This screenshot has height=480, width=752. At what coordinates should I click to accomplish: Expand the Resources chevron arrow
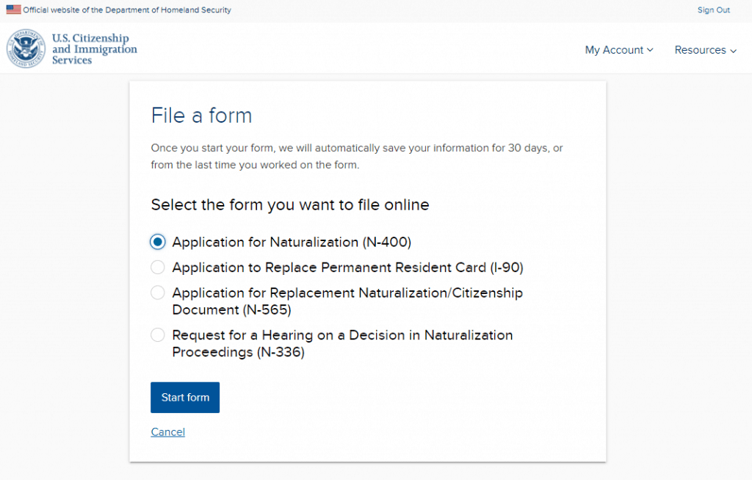(x=733, y=51)
